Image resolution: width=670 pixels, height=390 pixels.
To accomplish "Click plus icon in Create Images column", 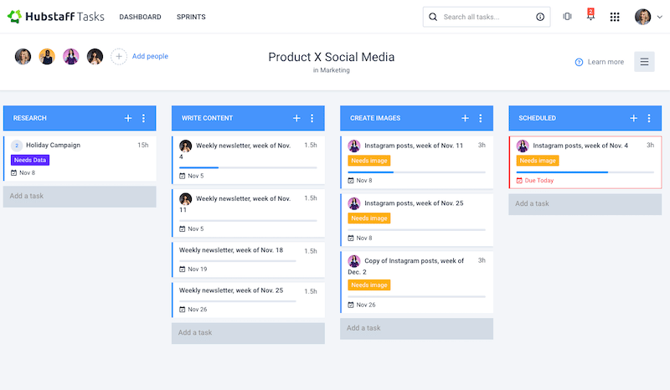I will (465, 118).
